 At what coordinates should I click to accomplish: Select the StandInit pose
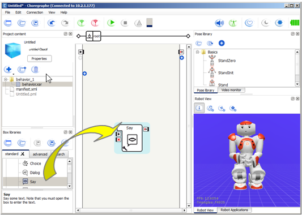click(226, 73)
